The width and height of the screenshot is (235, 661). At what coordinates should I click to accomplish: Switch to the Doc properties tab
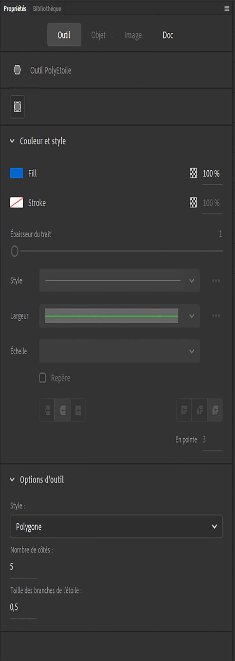pos(168,35)
